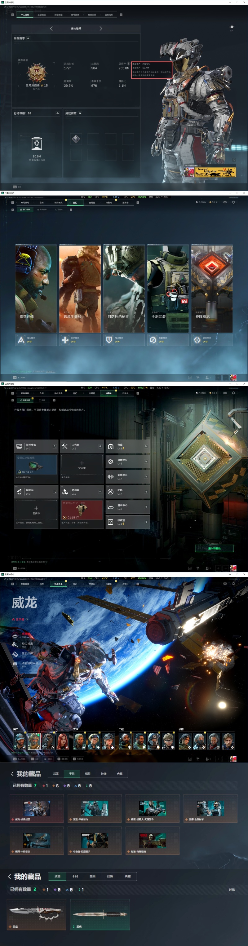Click the 进入特勤处 button
This screenshot has height=946, width=248.
tap(214, 548)
